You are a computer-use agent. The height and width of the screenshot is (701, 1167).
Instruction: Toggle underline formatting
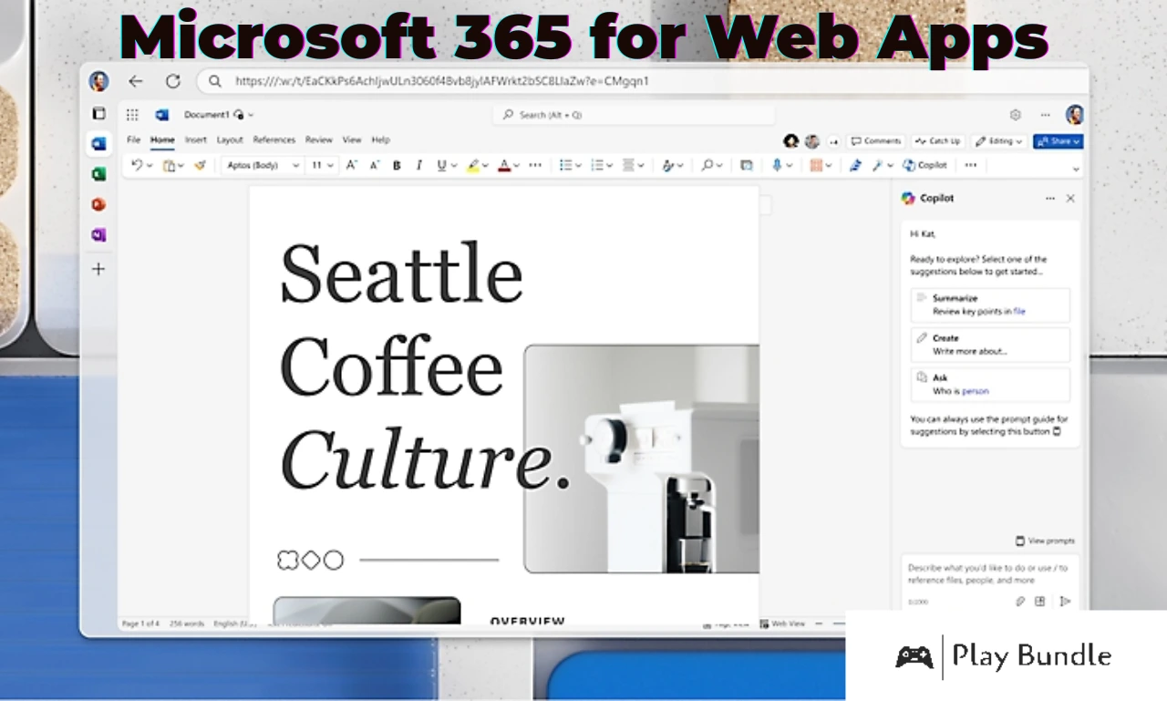click(441, 166)
